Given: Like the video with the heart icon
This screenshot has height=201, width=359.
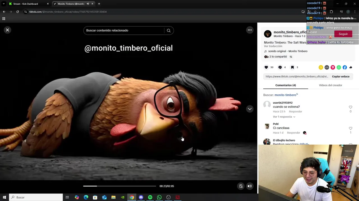Looking at the screenshot, I should click(266, 67).
